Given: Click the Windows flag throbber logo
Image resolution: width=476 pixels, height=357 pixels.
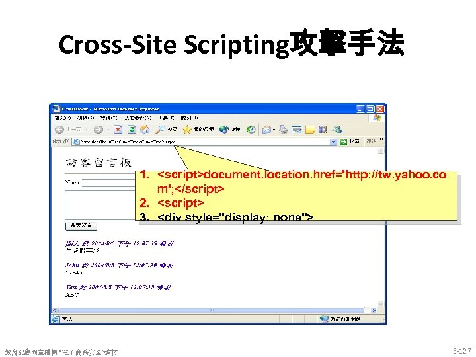Looking at the screenshot, I should 377,118.
